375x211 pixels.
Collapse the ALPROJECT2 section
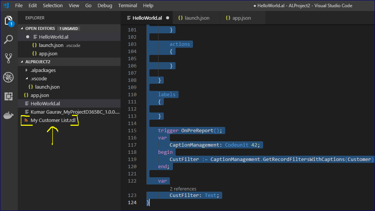click(22, 62)
